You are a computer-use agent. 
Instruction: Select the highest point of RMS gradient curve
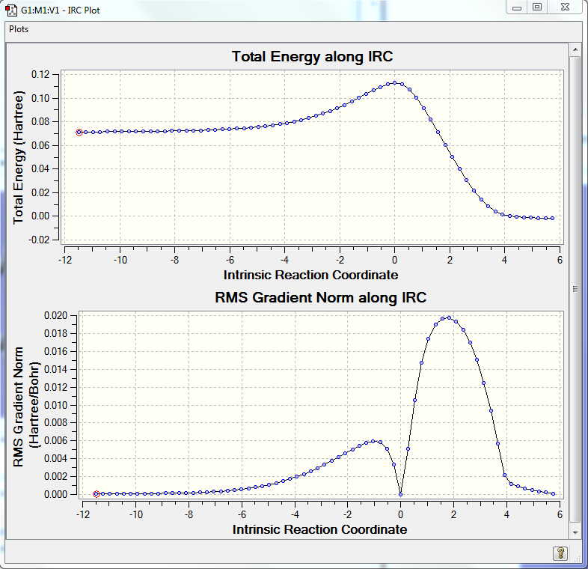coord(449,318)
